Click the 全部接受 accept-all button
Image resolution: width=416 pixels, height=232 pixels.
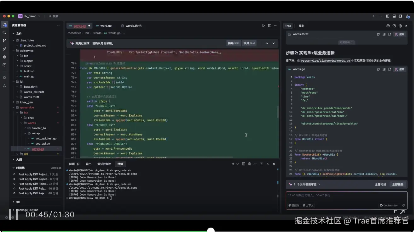coord(398,184)
